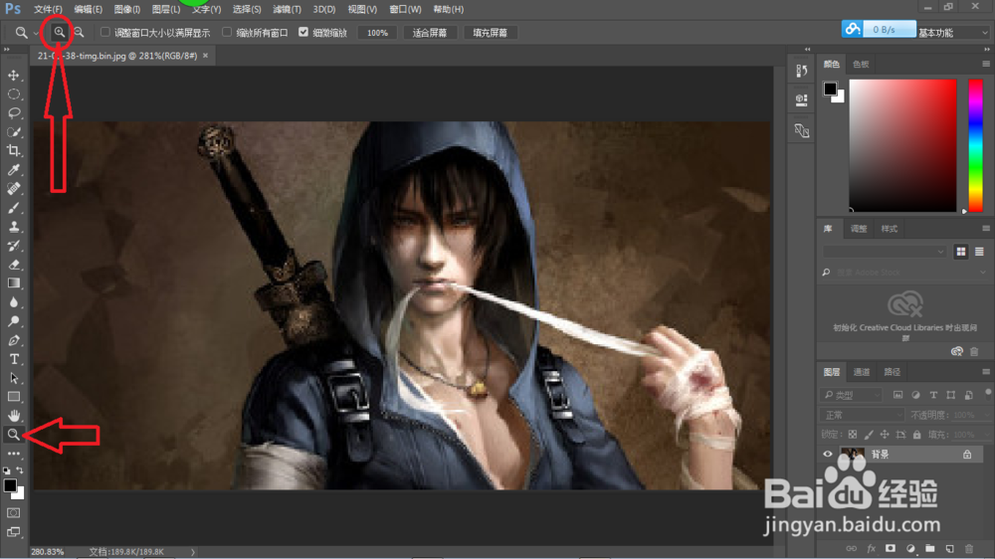Swap foreground and background colors

[20, 470]
